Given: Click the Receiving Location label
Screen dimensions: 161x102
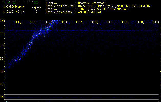Looking at the screenshot, I should pyautogui.click(x=60, y=6).
